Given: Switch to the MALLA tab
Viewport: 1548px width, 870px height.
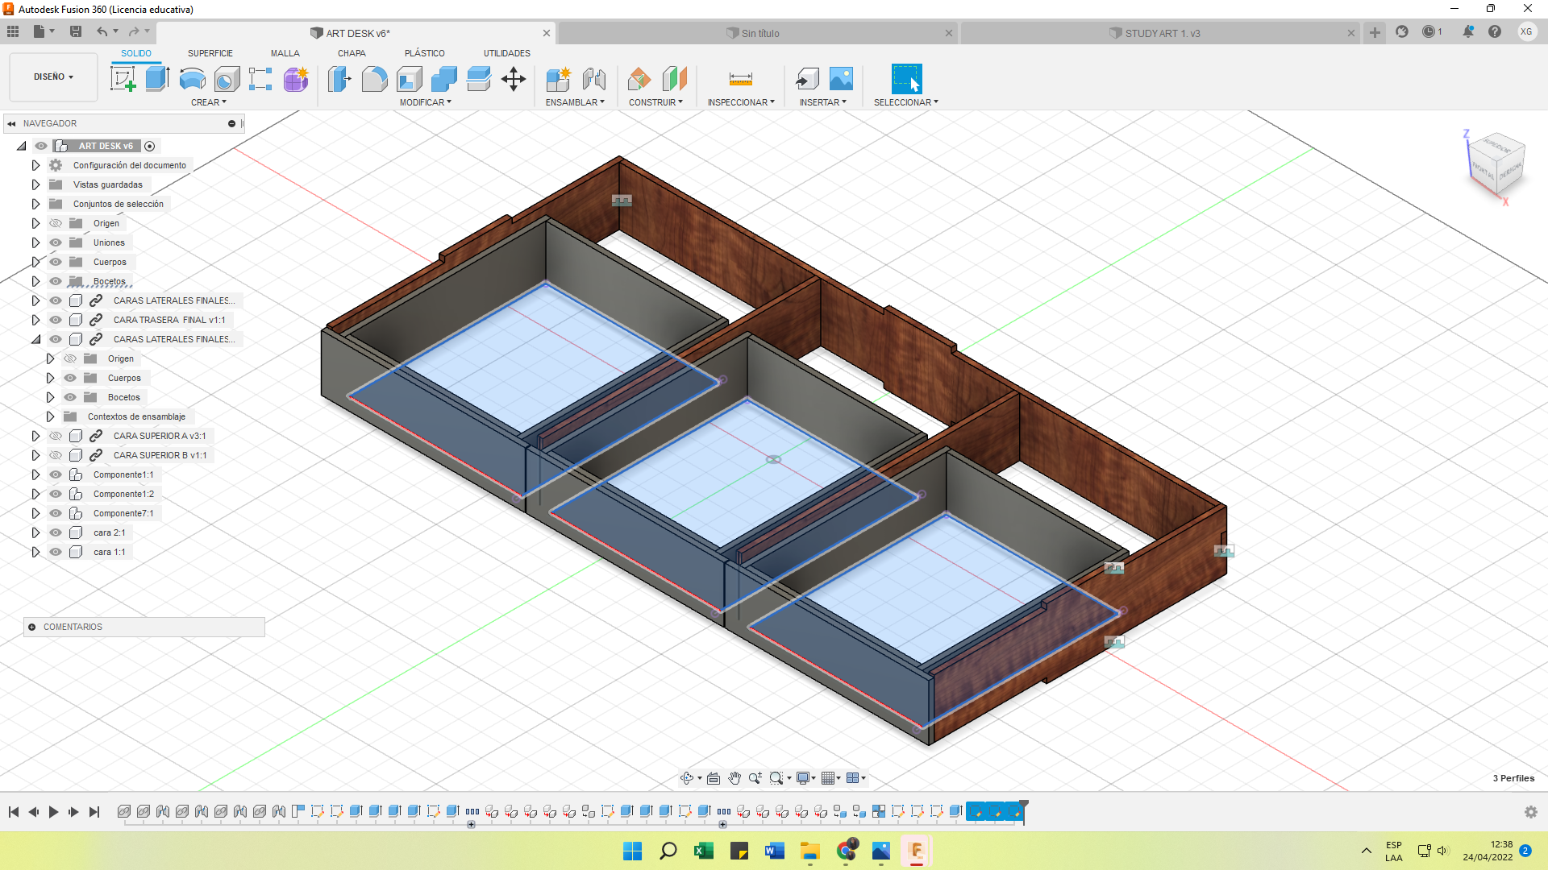Looking at the screenshot, I should (285, 53).
